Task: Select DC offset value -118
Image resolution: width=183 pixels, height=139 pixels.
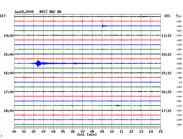Action: click(x=179, y=106)
